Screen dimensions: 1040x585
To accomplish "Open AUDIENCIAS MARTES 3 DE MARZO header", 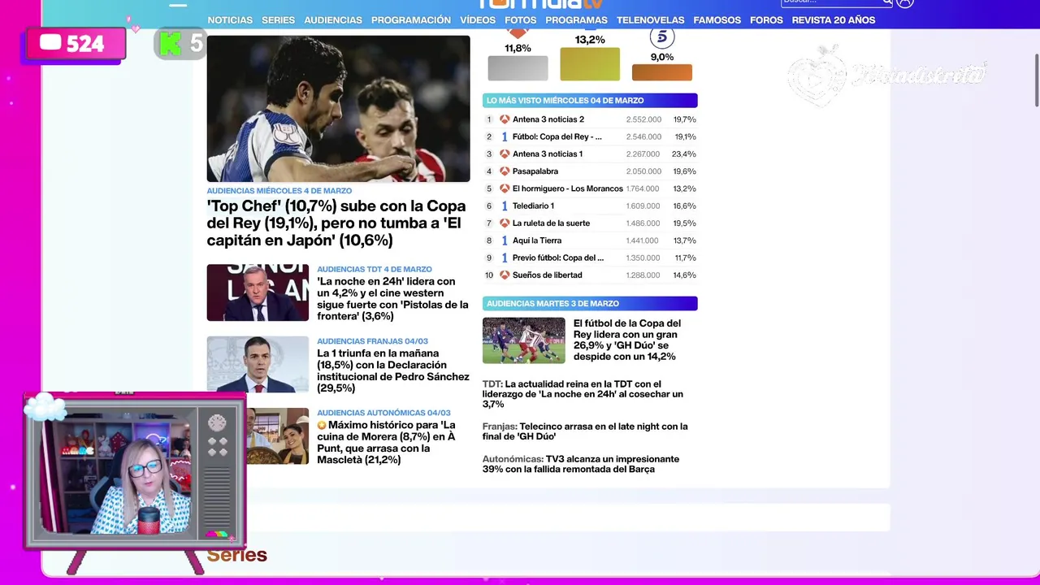I will [x=590, y=303].
